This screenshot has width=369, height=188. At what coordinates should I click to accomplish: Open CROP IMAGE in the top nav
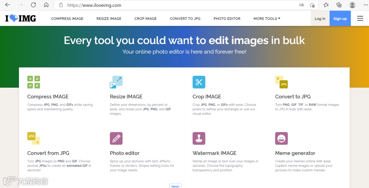pyautogui.click(x=146, y=18)
